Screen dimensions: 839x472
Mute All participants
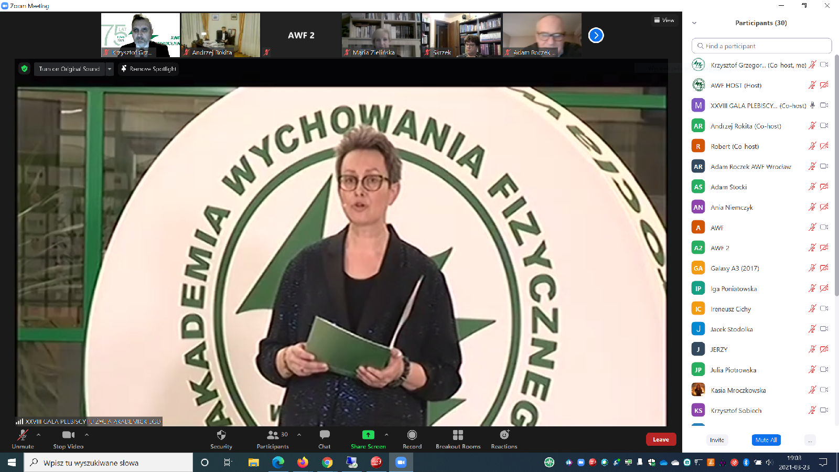click(766, 440)
